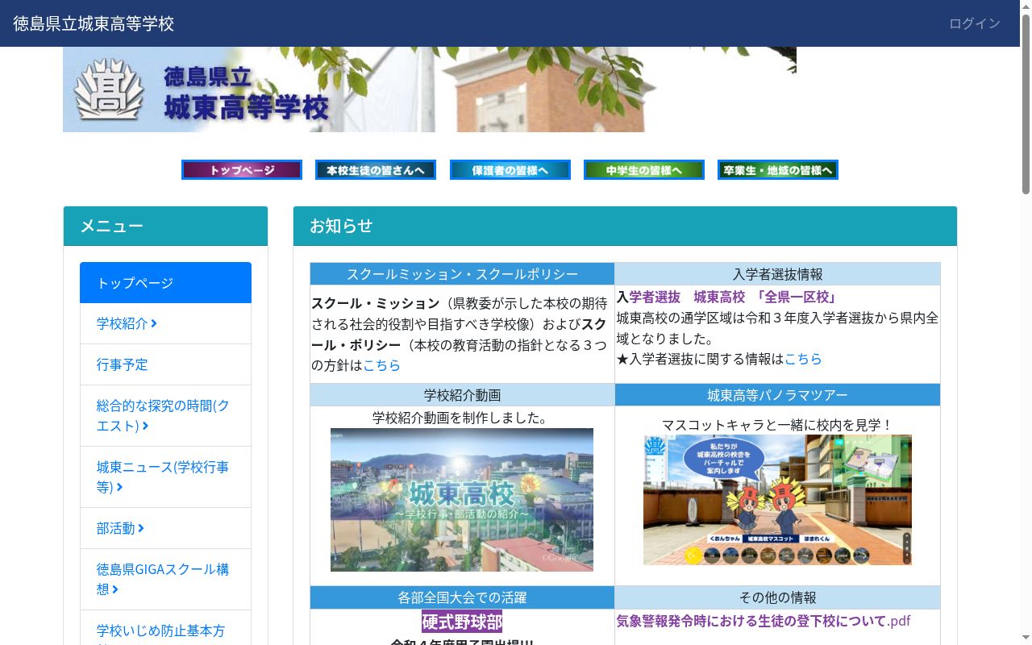
Task: Expand 総合的な探究の時間(クエスト) menu item
Action: pos(165,415)
